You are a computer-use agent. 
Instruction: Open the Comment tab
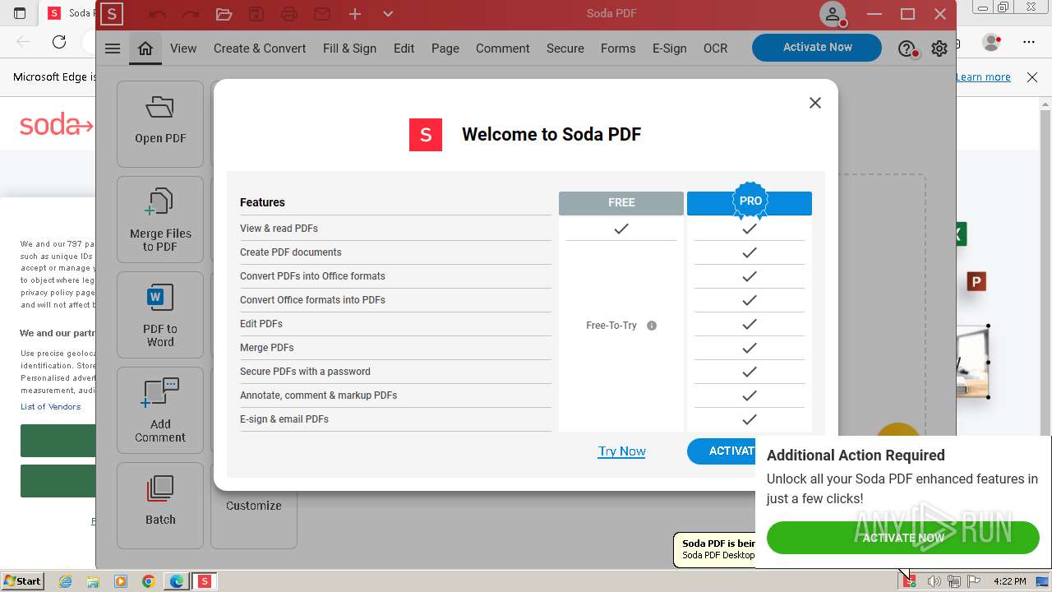coord(502,49)
